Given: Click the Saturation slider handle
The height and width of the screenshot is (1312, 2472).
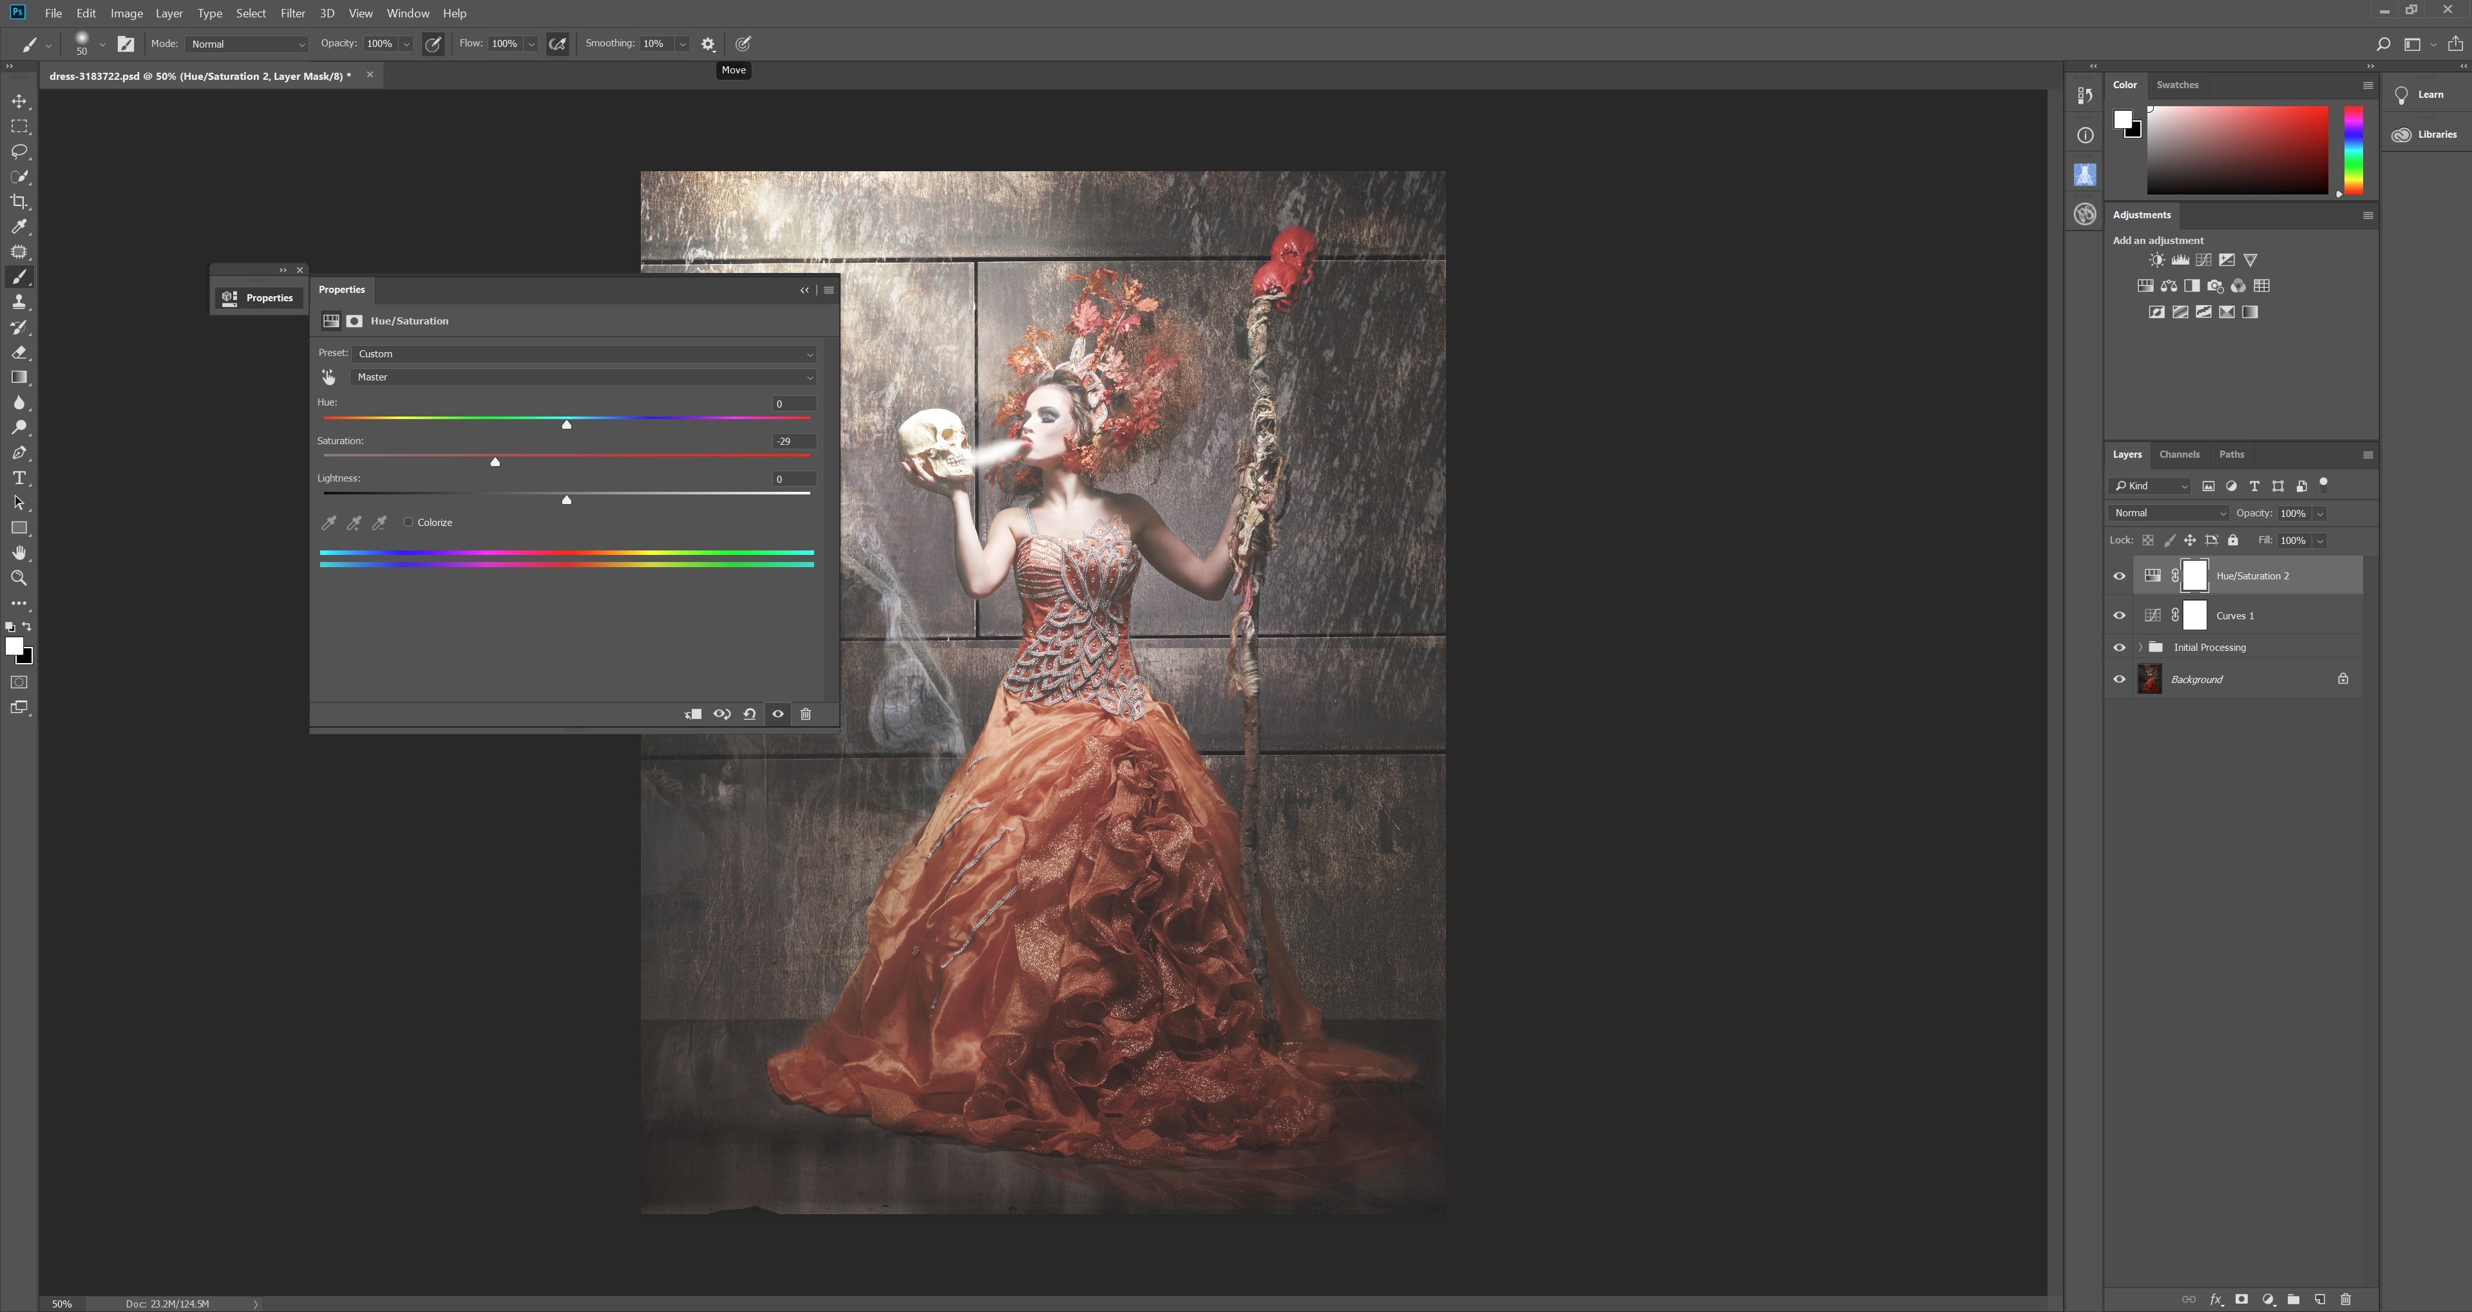Looking at the screenshot, I should click(x=495, y=462).
